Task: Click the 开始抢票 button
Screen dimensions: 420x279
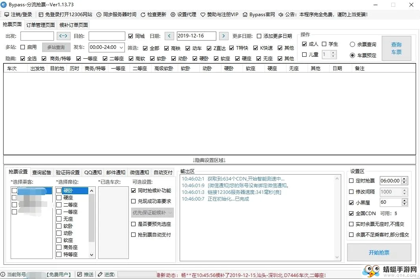Action: (x=379, y=253)
